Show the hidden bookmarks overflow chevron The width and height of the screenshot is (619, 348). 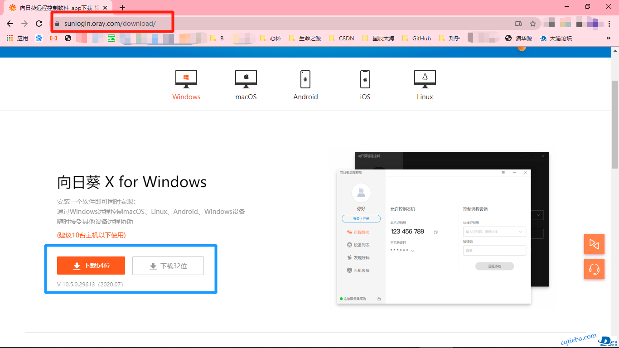point(609,39)
